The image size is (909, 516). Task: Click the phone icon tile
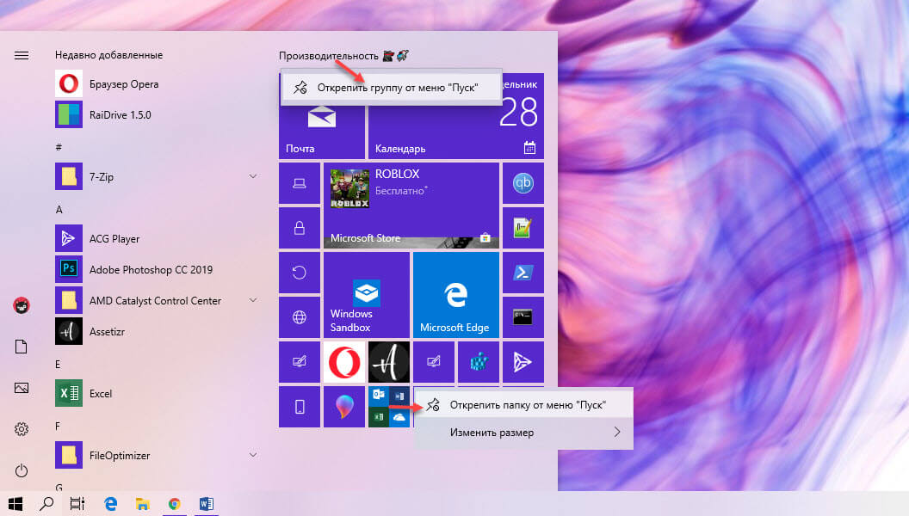pyautogui.click(x=300, y=407)
